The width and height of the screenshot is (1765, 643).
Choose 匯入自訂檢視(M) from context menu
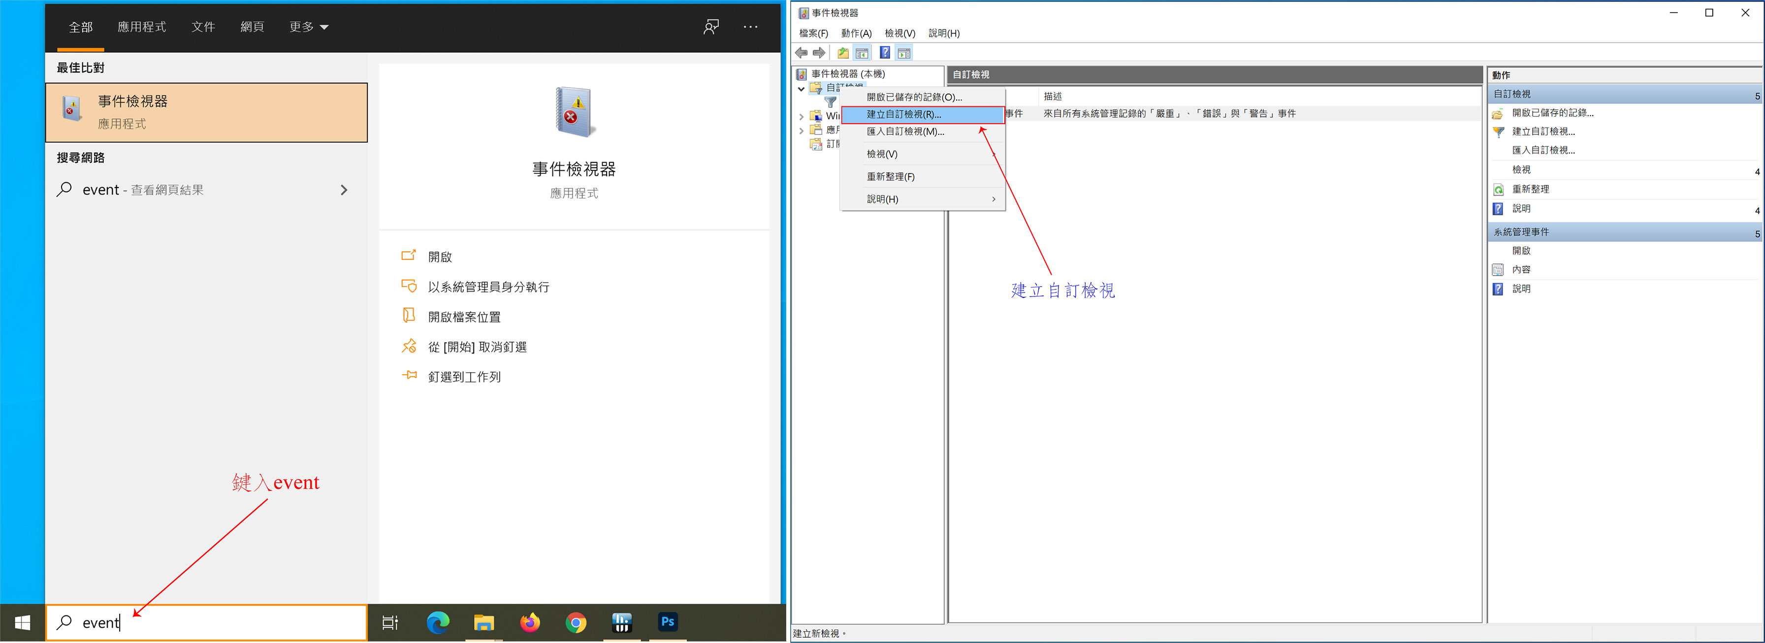[x=923, y=131]
